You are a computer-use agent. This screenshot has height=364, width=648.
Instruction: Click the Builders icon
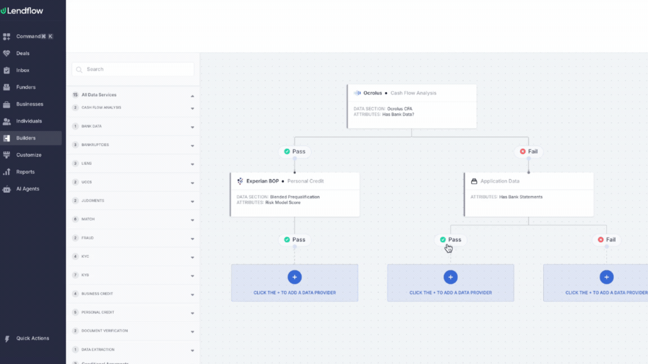coord(7,138)
